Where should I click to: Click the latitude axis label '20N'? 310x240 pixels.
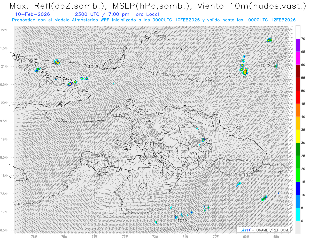coord(4,103)
